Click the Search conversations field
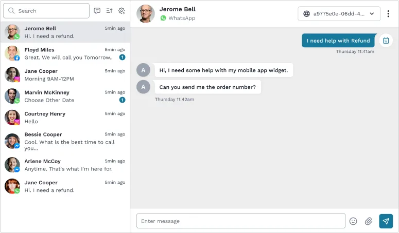The image size is (399, 233). 46,11
